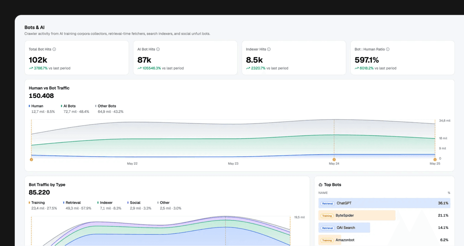Click the trend arrow next to 105546.3%
This screenshot has height=246, width=464.
pyautogui.click(x=139, y=68)
